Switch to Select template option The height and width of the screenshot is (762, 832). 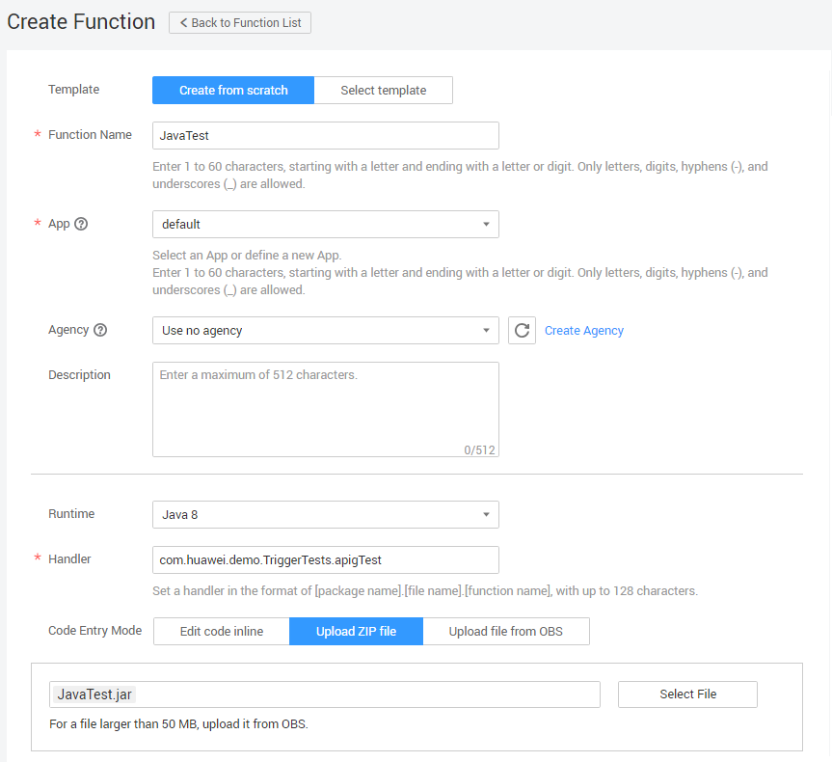383,90
